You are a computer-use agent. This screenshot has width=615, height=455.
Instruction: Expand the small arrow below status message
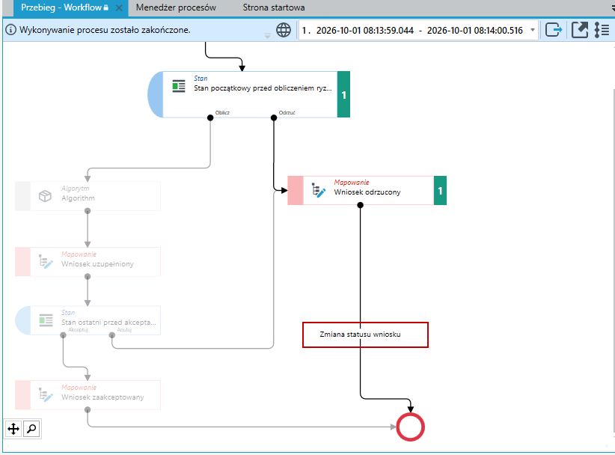pos(268,36)
